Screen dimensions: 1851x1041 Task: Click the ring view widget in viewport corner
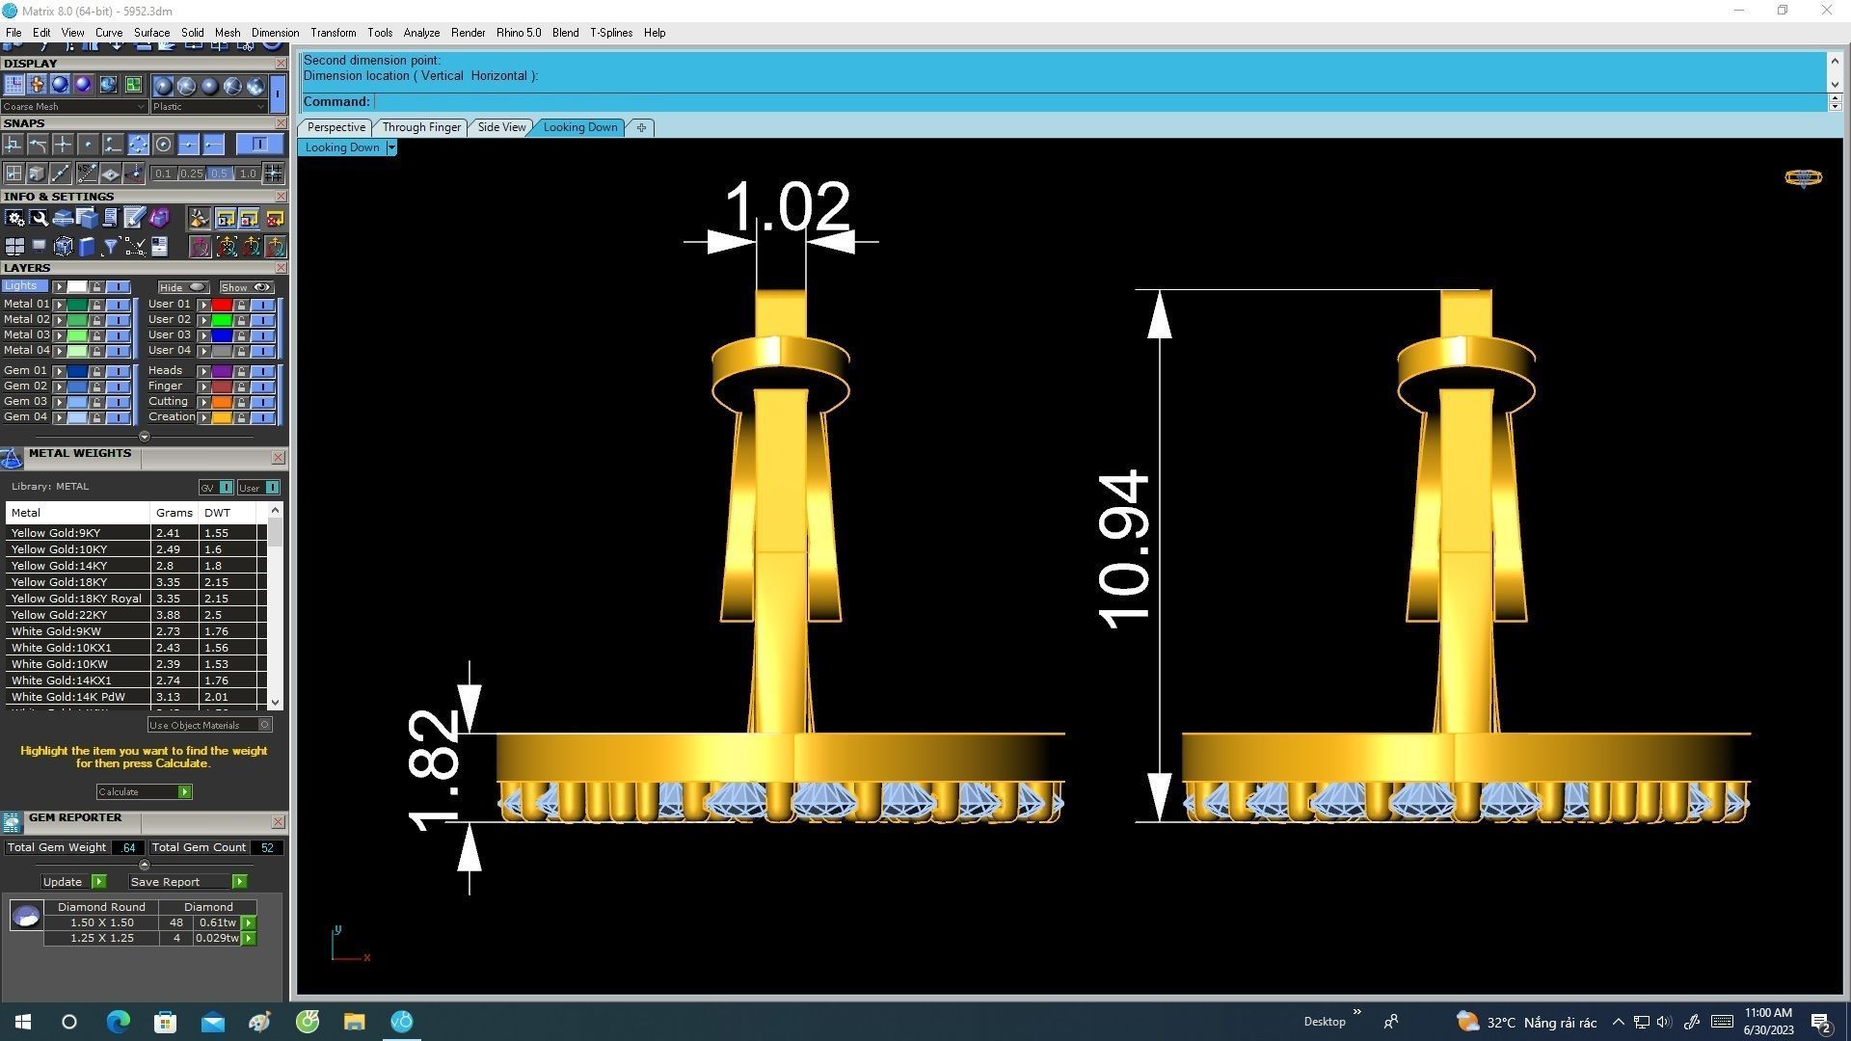[1803, 177]
